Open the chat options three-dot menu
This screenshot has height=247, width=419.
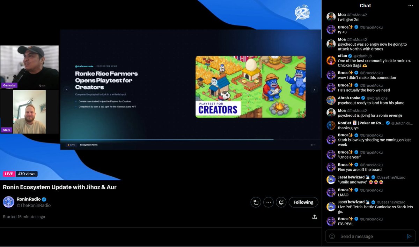tap(410, 6)
